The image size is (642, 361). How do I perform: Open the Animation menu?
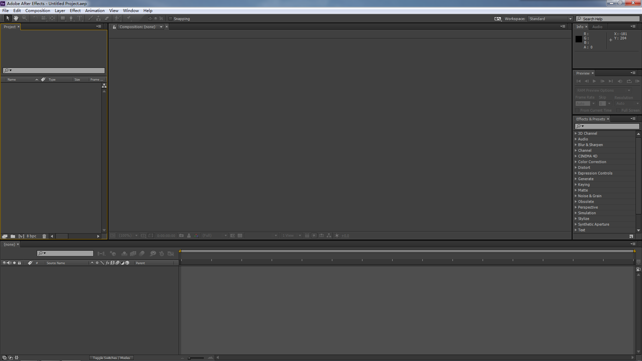[x=95, y=11]
